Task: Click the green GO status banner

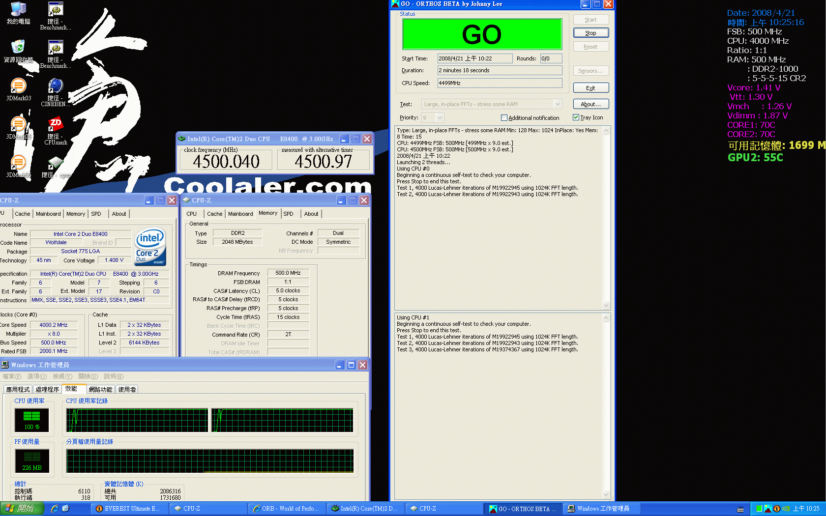Action: click(x=482, y=34)
